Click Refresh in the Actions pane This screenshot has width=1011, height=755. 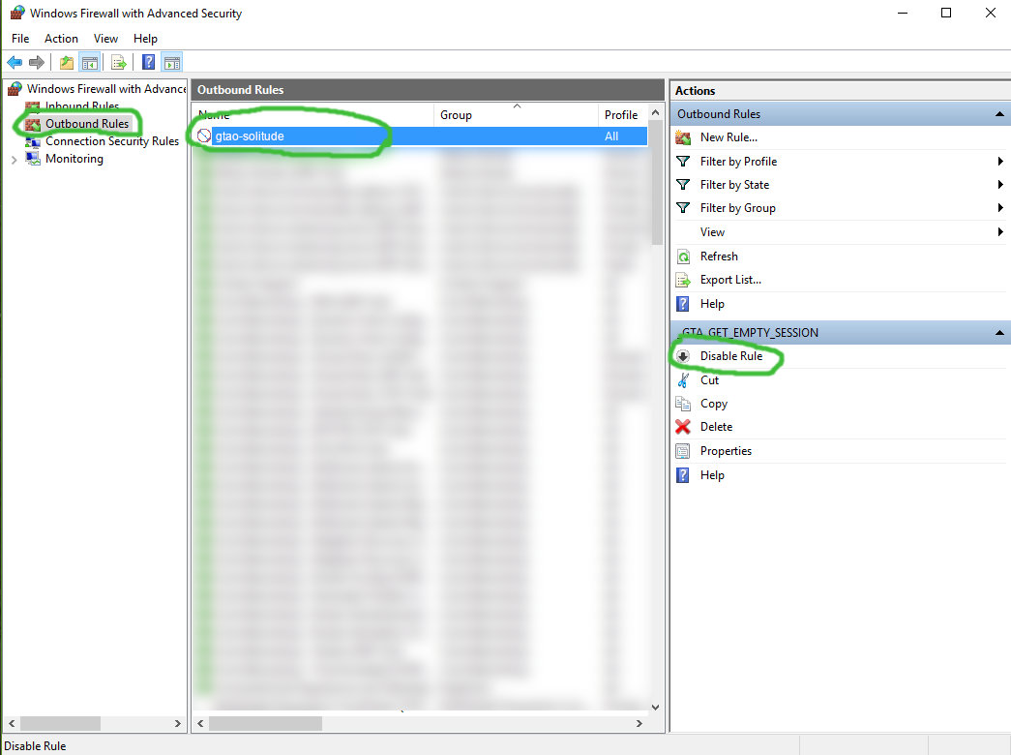coord(719,257)
